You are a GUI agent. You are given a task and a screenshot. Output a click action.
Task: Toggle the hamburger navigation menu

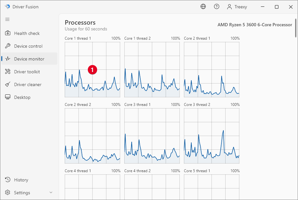7,19
